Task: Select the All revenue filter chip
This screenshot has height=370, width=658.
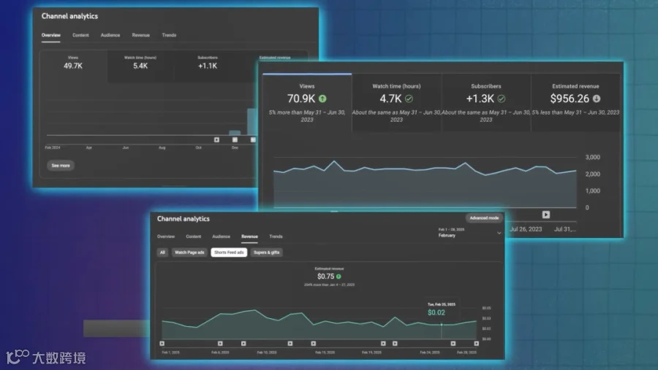Action: (162, 253)
